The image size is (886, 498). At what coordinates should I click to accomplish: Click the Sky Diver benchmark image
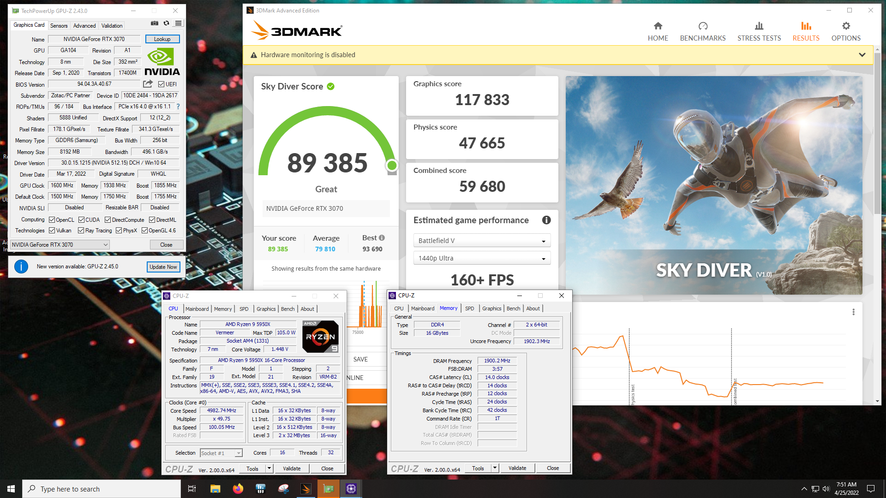[714, 185]
